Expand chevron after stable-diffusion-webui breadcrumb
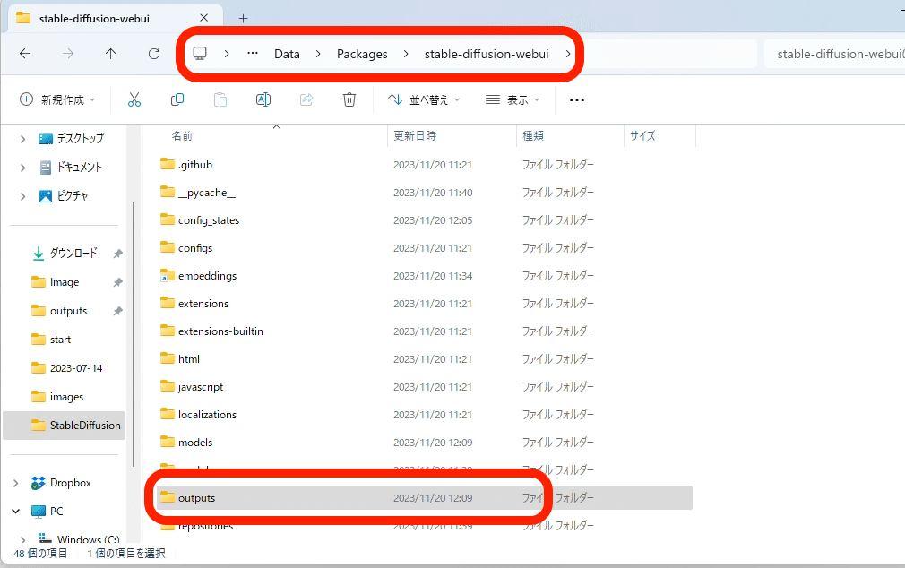 tap(568, 54)
